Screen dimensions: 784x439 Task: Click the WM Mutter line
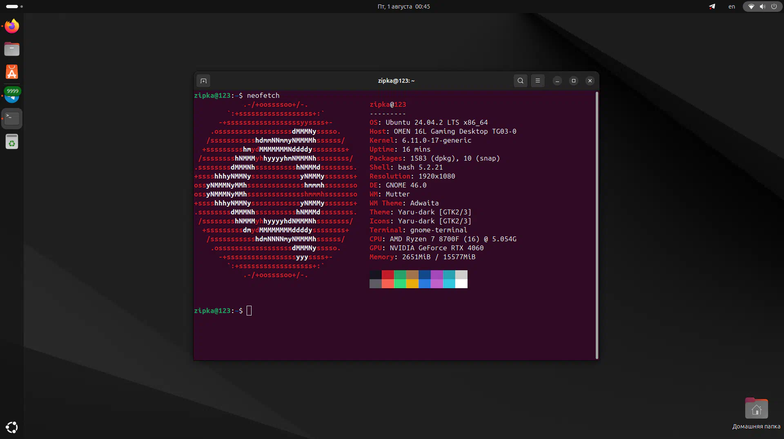coord(390,194)
